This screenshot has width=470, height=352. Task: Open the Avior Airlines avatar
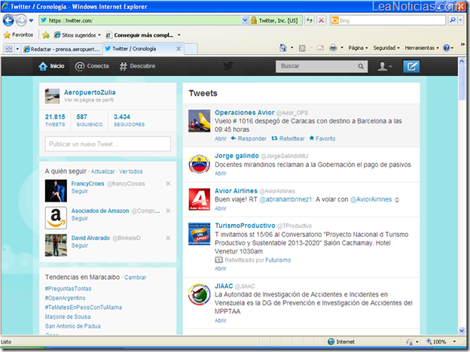pyautogui.click(x=200, y=199)
